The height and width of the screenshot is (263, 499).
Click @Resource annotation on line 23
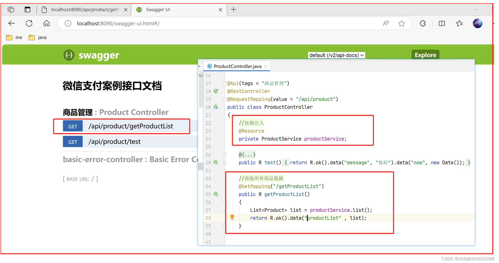click(251, 131)
